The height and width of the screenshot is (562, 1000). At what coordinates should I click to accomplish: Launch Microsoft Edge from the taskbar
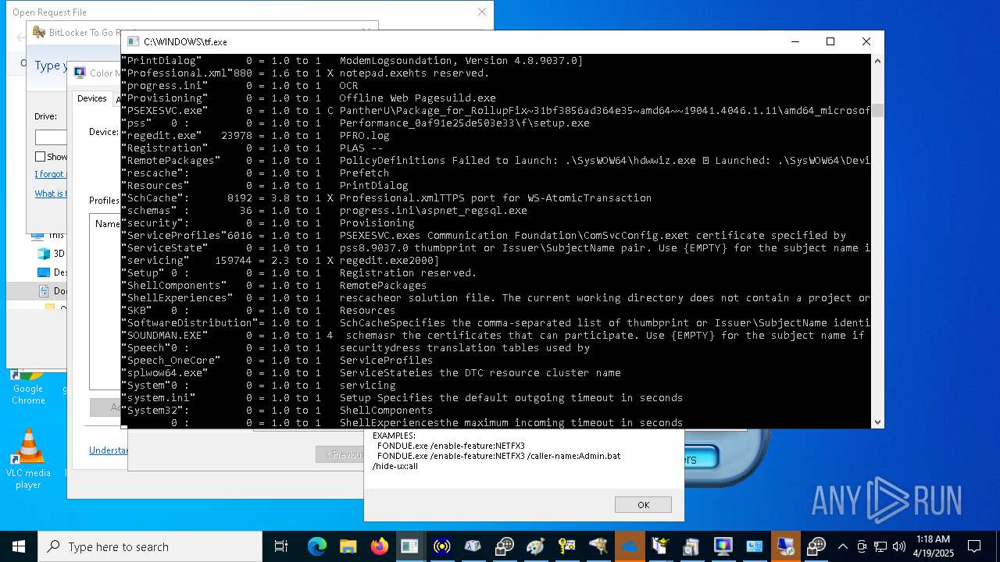tap(316, 546)
